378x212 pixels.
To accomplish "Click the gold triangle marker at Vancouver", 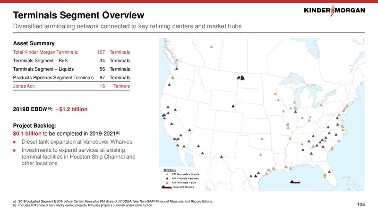I will point(177,60).
